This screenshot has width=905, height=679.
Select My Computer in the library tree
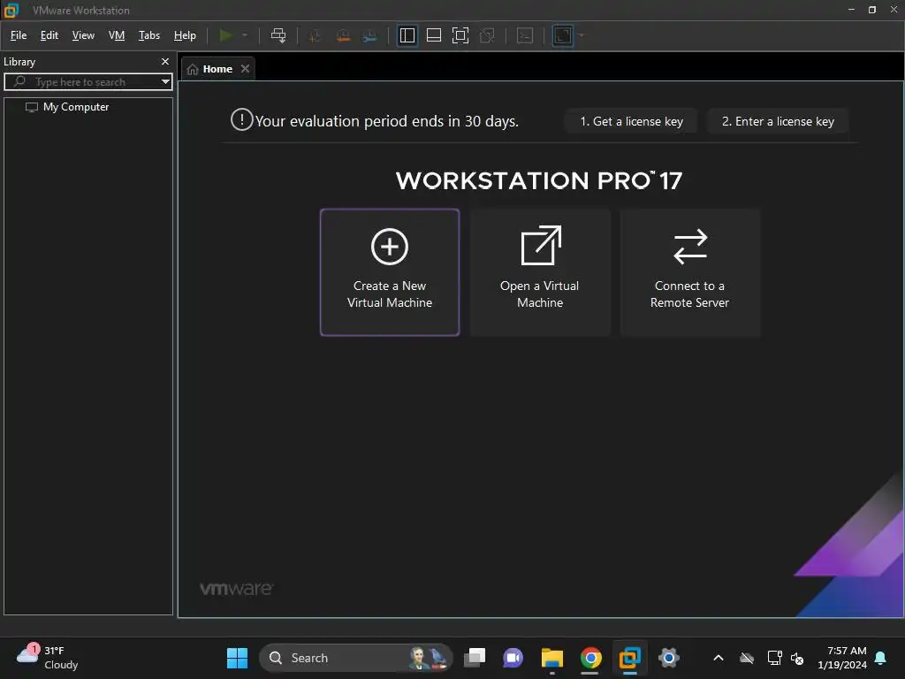76,107
